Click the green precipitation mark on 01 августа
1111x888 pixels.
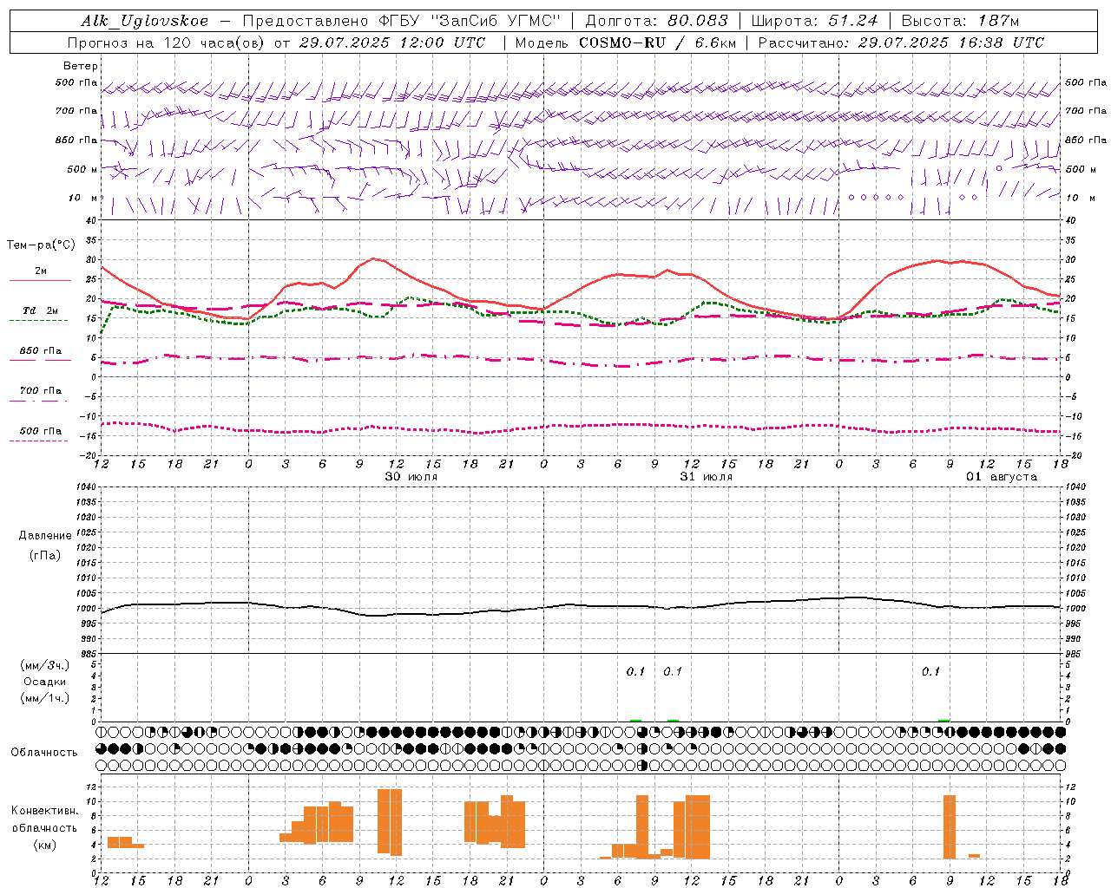point(944,720)
